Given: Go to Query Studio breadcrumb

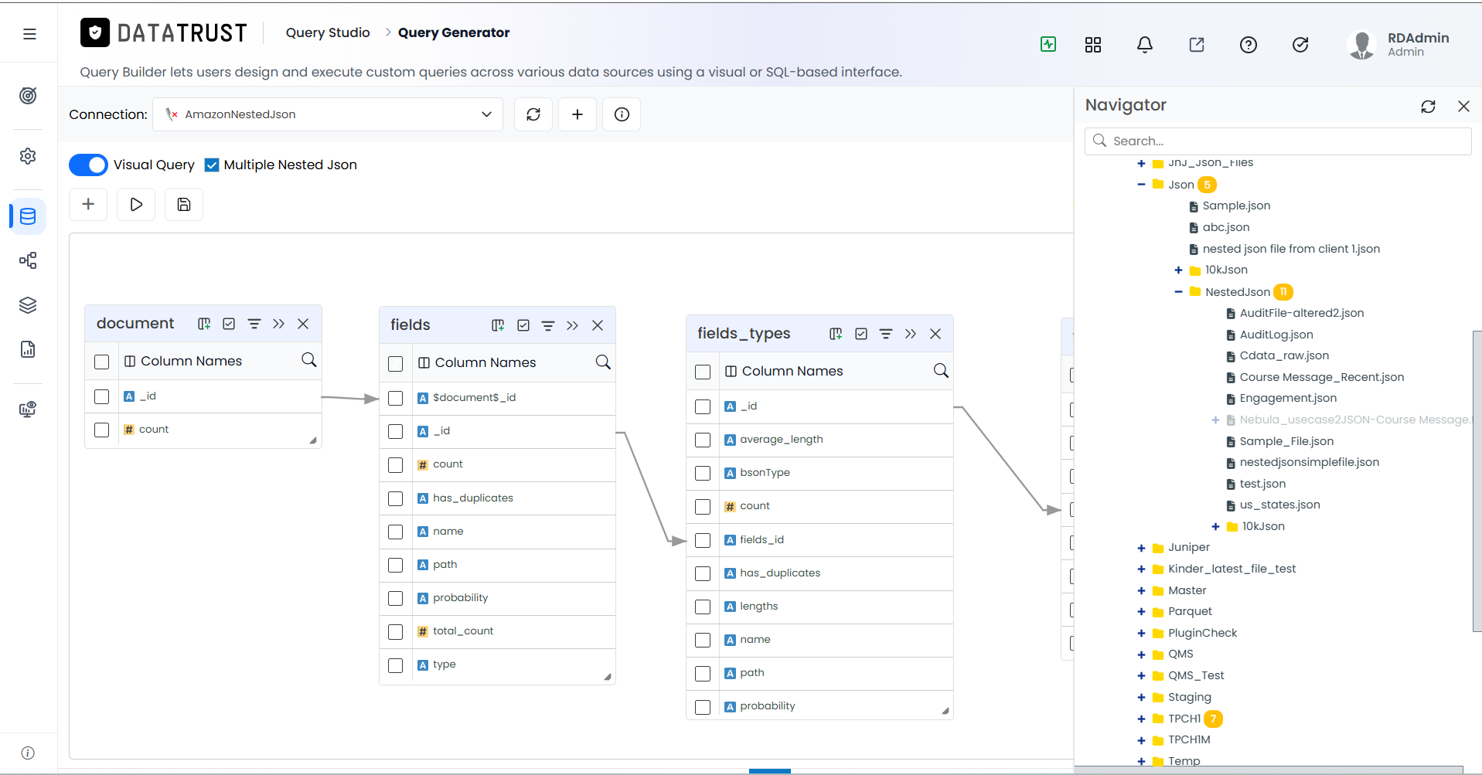Looking at the screenshot, I should tap(328, 32).
